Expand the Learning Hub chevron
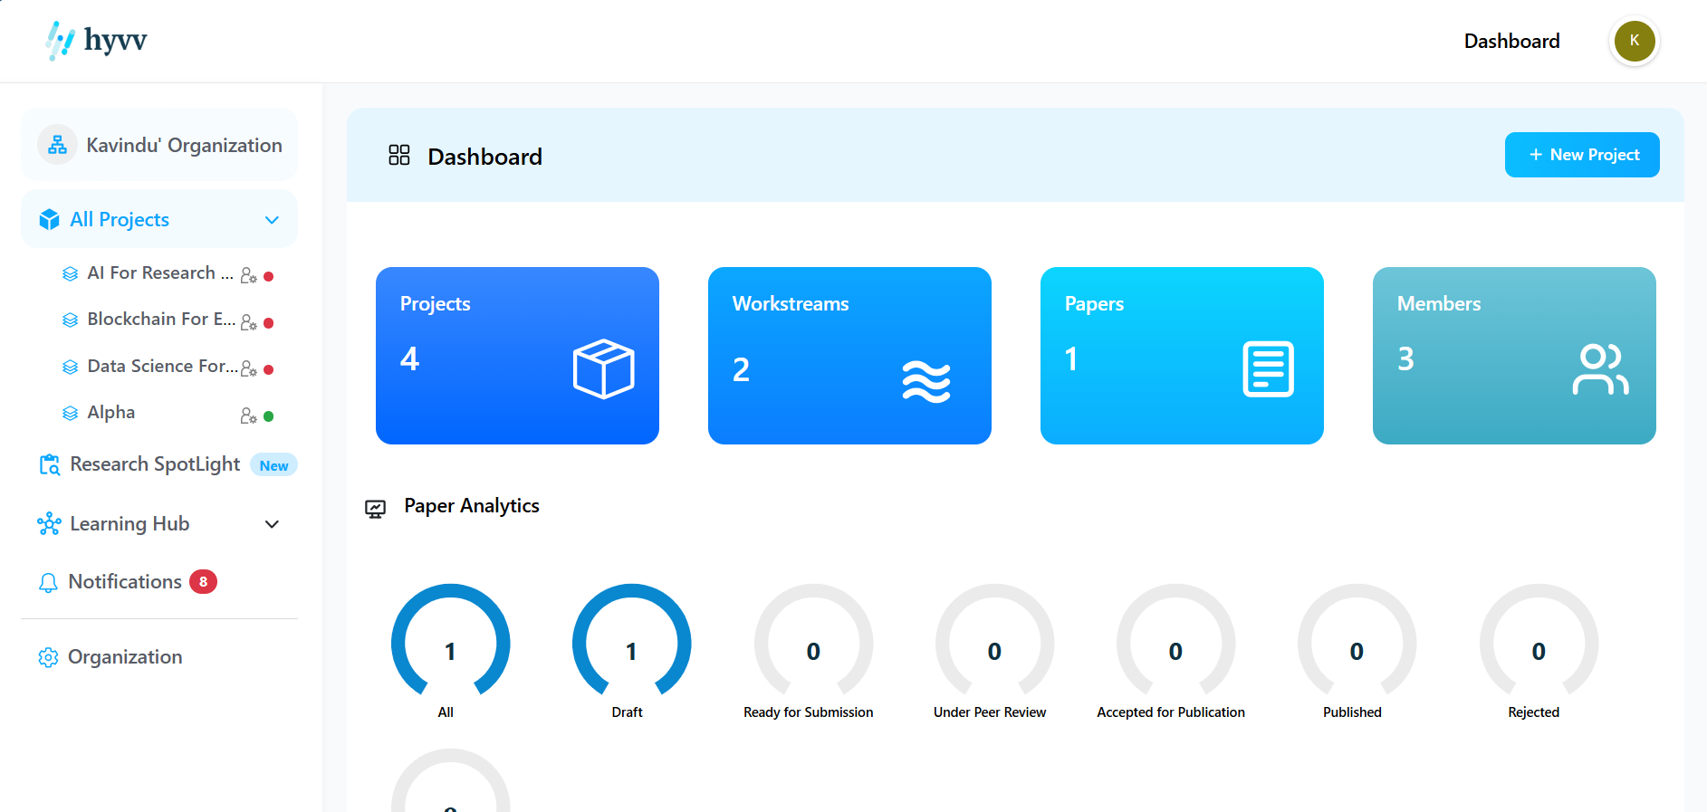 272,524
